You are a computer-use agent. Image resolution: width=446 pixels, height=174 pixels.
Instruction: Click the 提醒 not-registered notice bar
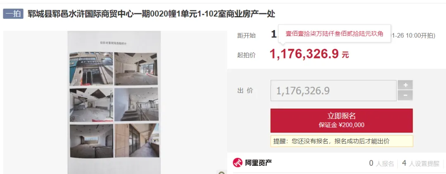pyautogui.click(x=342, y=141)
